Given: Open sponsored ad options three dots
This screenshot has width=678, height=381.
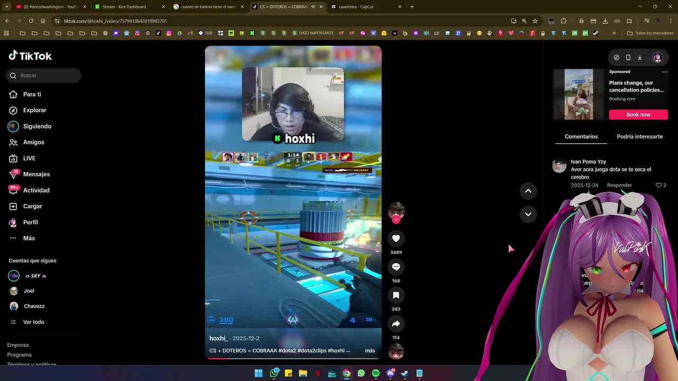Looking at the screenshot, I should 665,71.
